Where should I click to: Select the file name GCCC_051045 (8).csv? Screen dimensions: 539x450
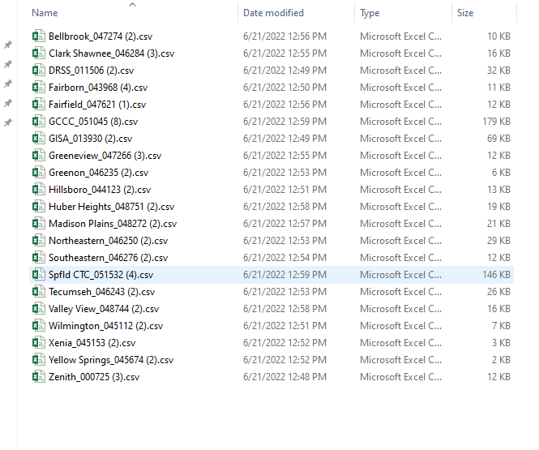pos(93,122)
